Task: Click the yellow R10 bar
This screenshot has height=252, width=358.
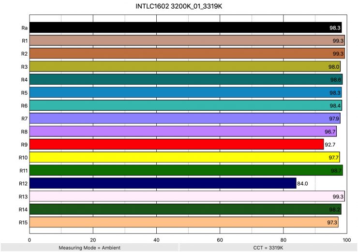Action: click(184, 157)
